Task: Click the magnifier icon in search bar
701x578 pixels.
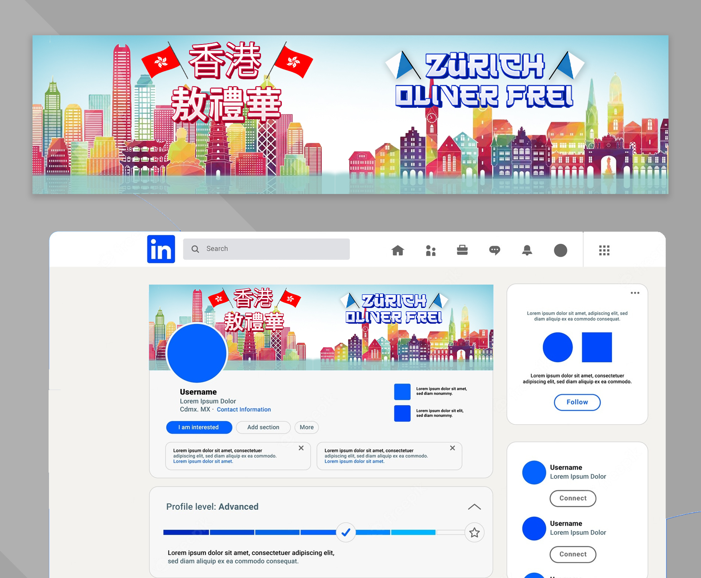Action: click(x=195, y=249)
